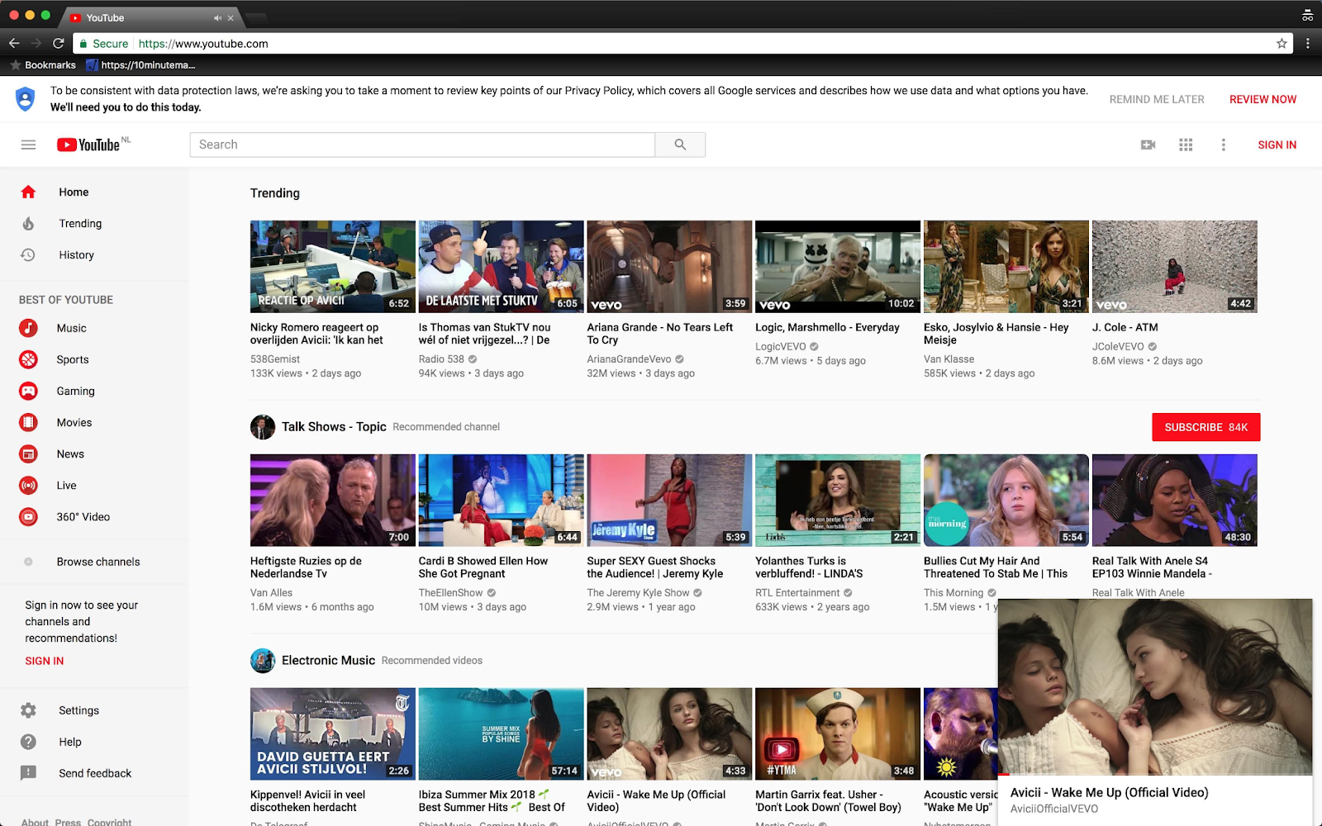Click the Electronic Music channel avatar
1322x826 pixels.
click(x=263, y=661)
